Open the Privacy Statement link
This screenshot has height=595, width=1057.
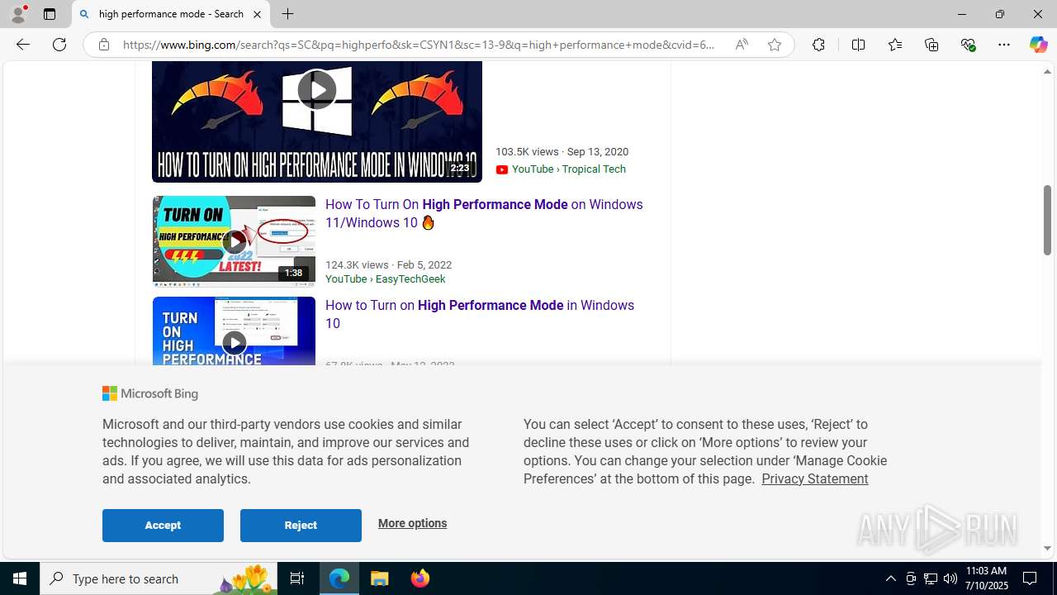814,478
